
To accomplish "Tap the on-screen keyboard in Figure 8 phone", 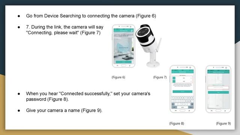I will click(x=183, y=102).
